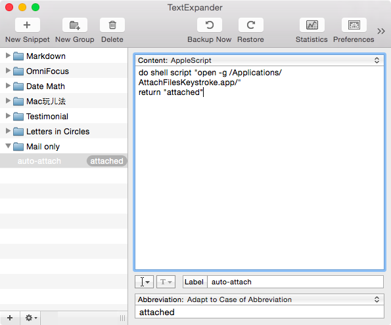
Task: Click the plus button below snippet list
Action: coord(10,318)
